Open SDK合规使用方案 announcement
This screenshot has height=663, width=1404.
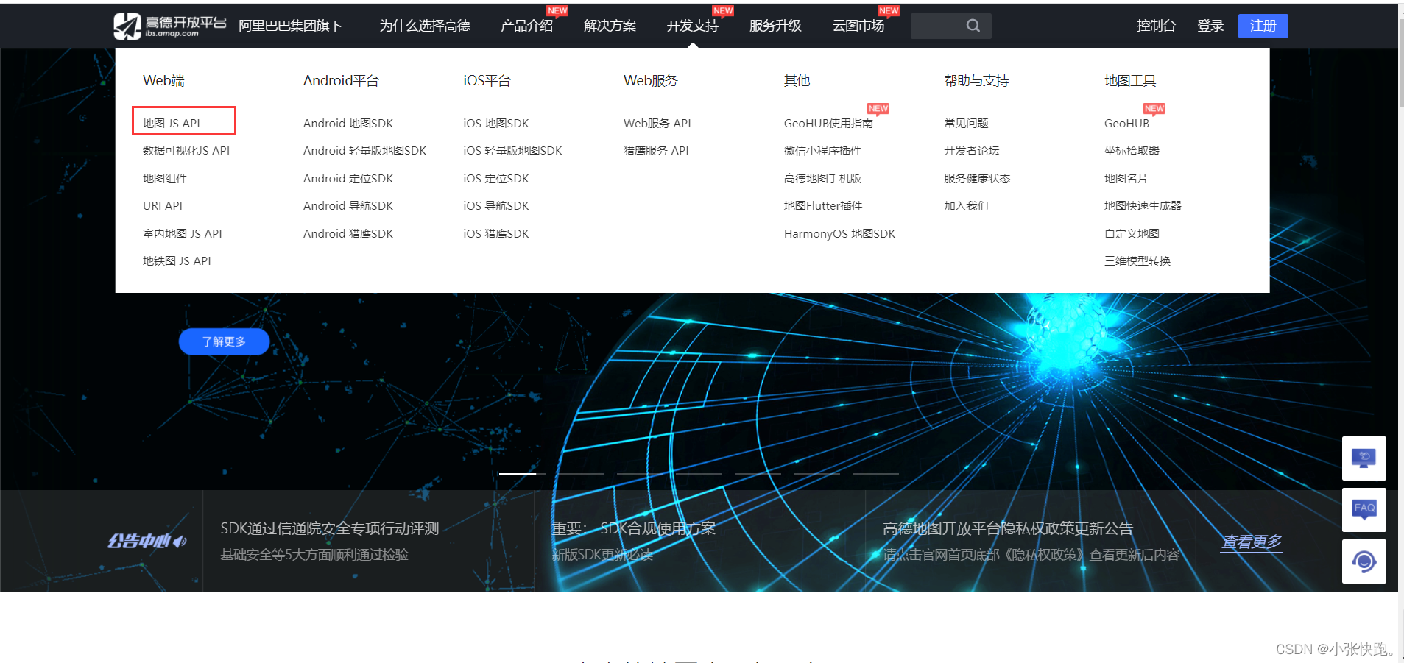[x=634, y=528]
